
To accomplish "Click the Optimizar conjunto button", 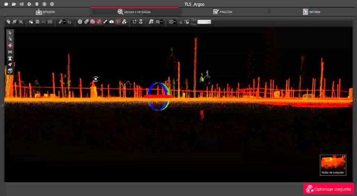I will [328, 189].
